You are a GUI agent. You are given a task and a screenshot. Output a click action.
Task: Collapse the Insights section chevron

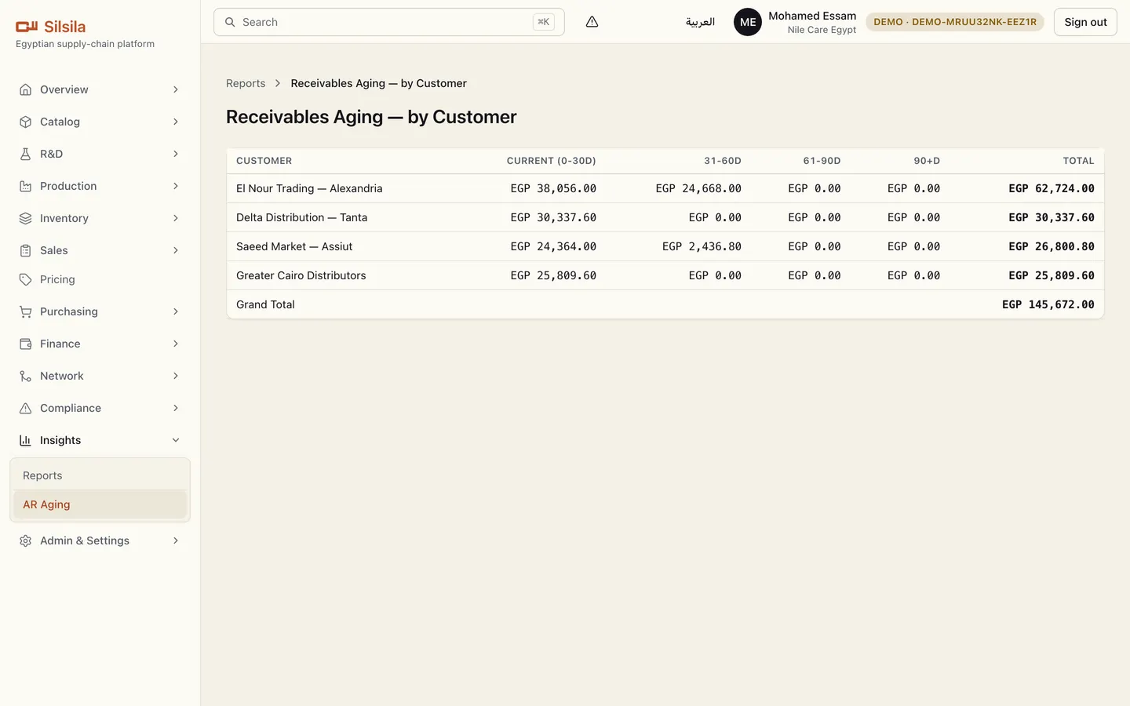pyautogui.click(x=176, y=440)
